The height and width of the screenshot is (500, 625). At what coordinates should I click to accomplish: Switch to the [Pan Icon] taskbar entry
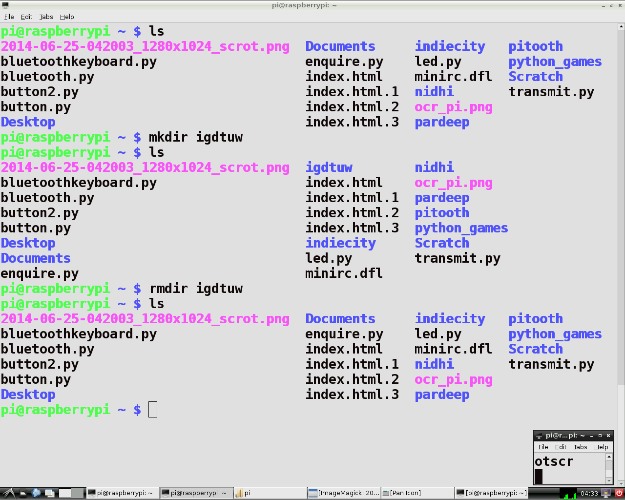point(417,493)
